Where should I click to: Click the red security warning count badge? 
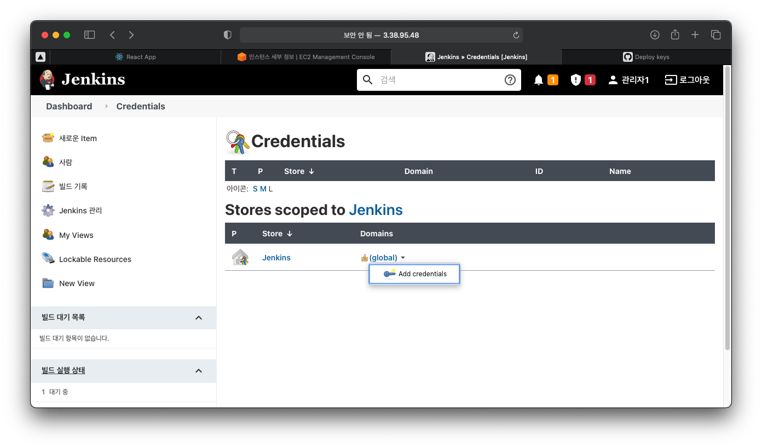[x=590, y=80]
